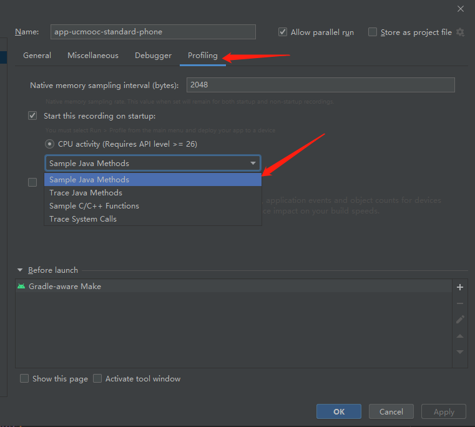Uncheck Start this recording on startup
Image resolution: width=475 pixels, height=427 pixels.
click(x=32, y=115)
